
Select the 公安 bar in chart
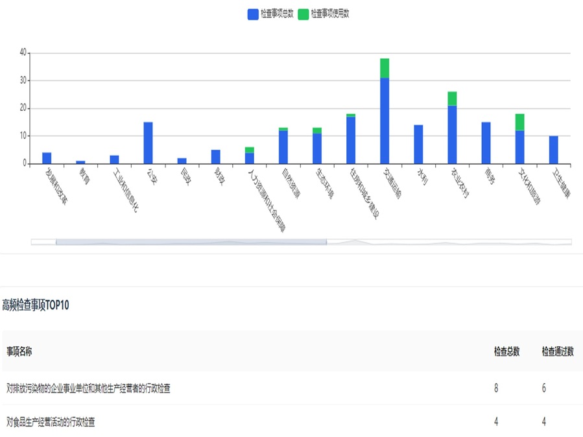click(148, 143)
